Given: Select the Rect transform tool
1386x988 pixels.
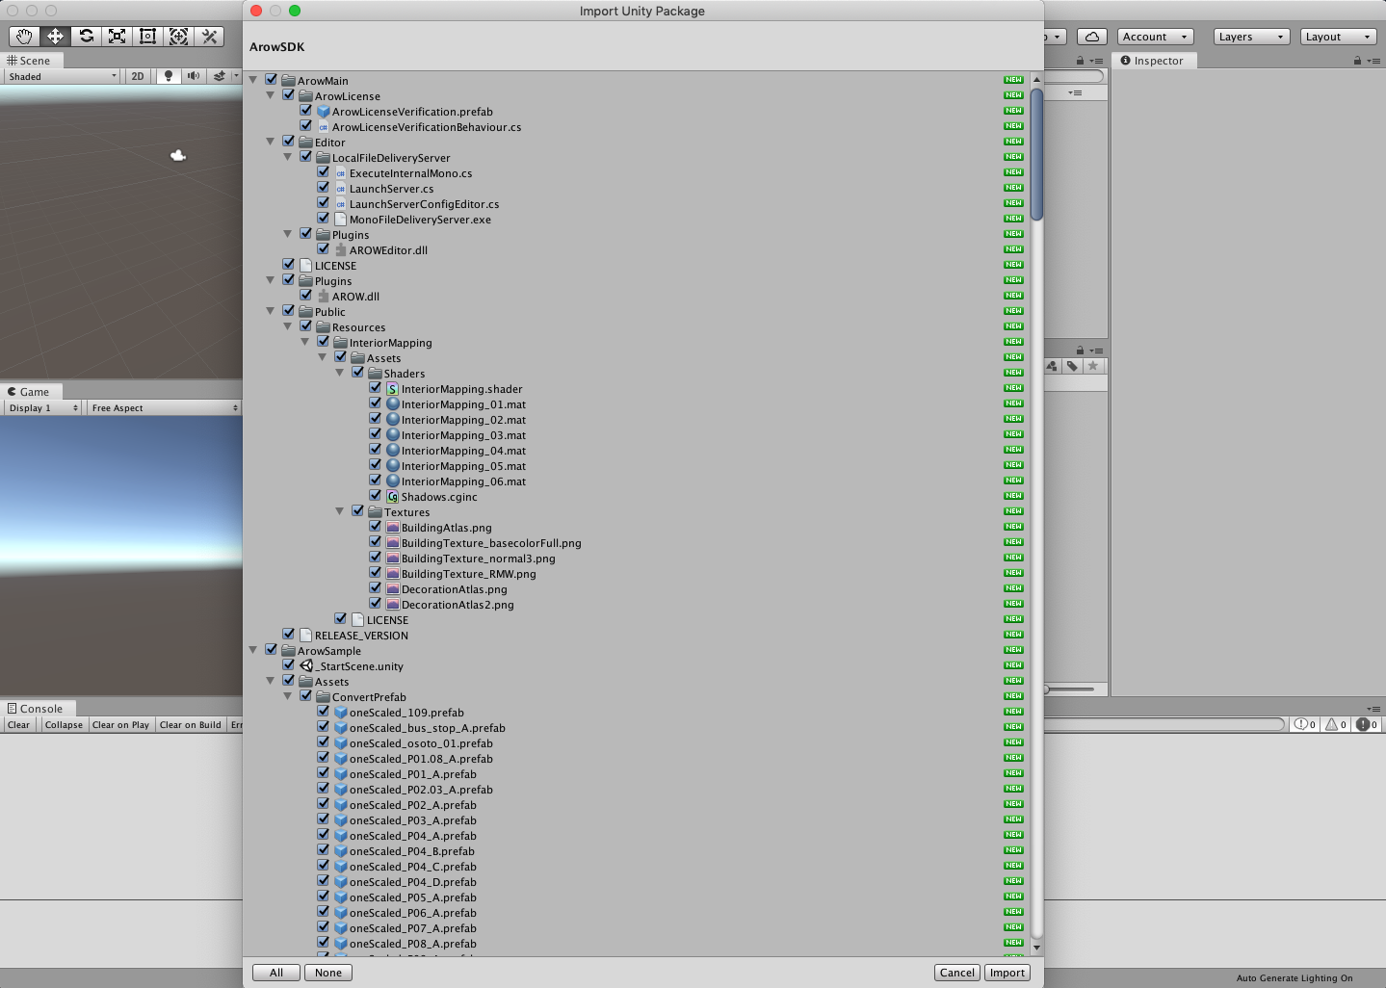Looking at the screenshot, I should click(x=147, y=37).
